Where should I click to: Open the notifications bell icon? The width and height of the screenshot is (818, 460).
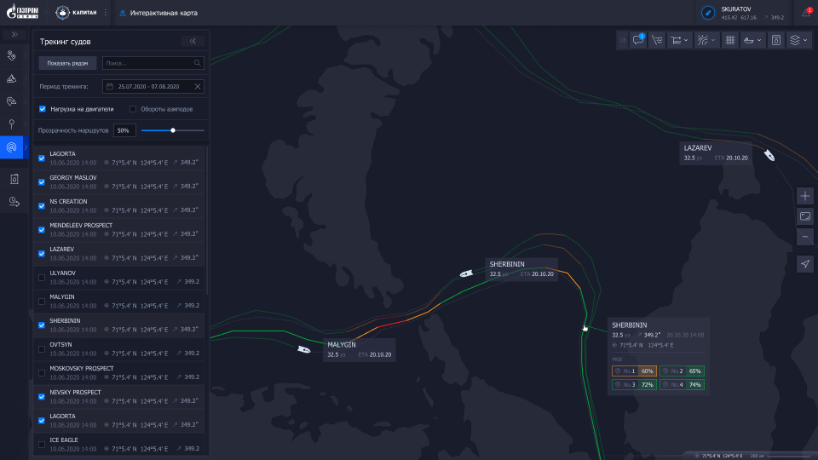coord(806,13)
